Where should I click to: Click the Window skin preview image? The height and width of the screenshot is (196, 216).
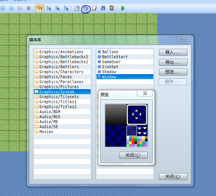pos(126,125)
